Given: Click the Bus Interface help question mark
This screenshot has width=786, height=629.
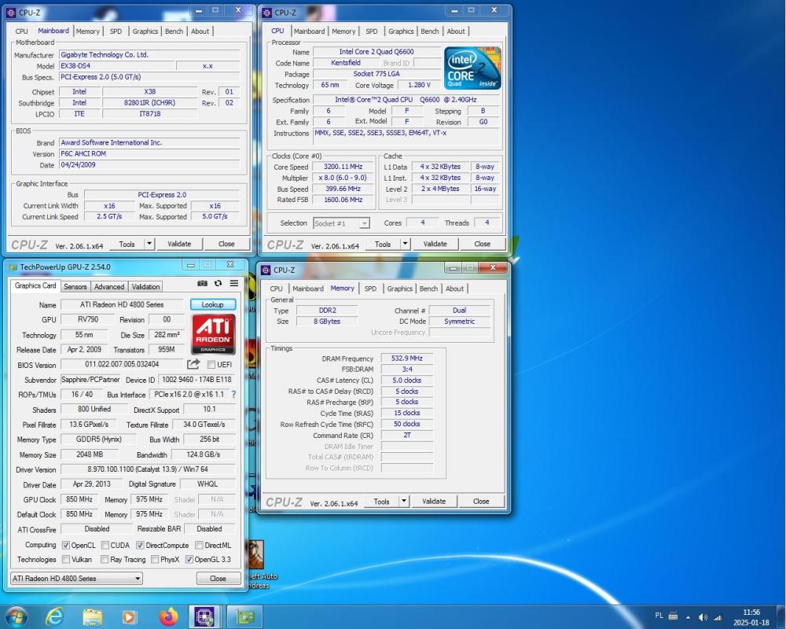Looking at the screenshot, I should [233, 395].
